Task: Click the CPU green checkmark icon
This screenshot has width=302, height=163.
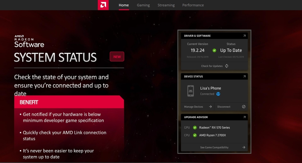Action: point(195,135)
